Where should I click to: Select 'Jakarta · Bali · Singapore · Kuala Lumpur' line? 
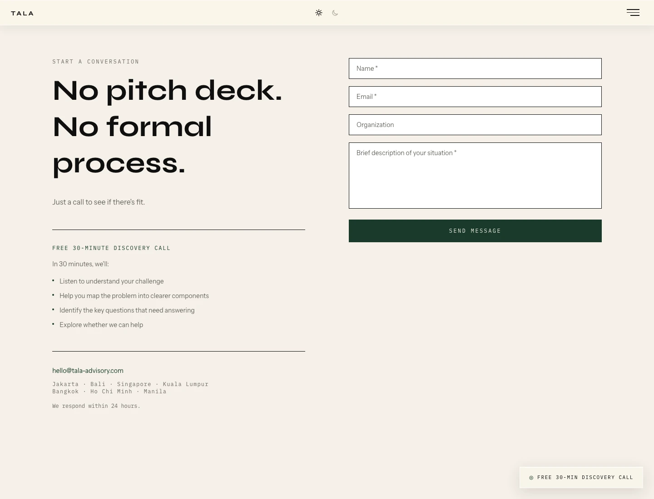point(130,384)
